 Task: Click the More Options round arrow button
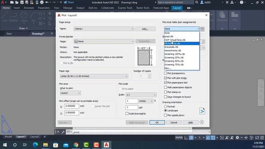coord(202,122)
